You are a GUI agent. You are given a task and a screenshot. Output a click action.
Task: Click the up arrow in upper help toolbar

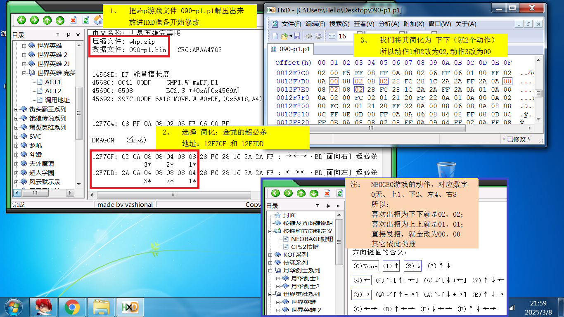[47, 20]
